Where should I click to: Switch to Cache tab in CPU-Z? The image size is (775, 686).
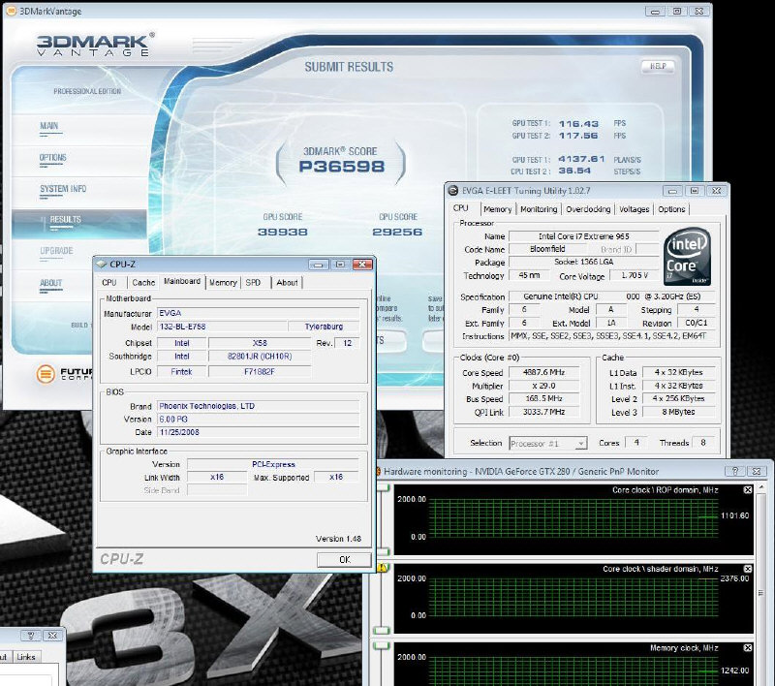(143, 283)
